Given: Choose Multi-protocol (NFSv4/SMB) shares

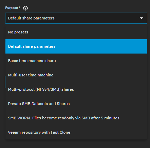Looking at the screenshot, I should (x=76, y=89).
